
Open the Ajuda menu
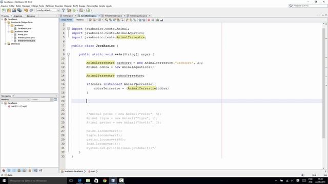tap(109, 6)
